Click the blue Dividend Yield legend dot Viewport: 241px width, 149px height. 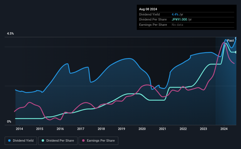(x=9, y=140)
